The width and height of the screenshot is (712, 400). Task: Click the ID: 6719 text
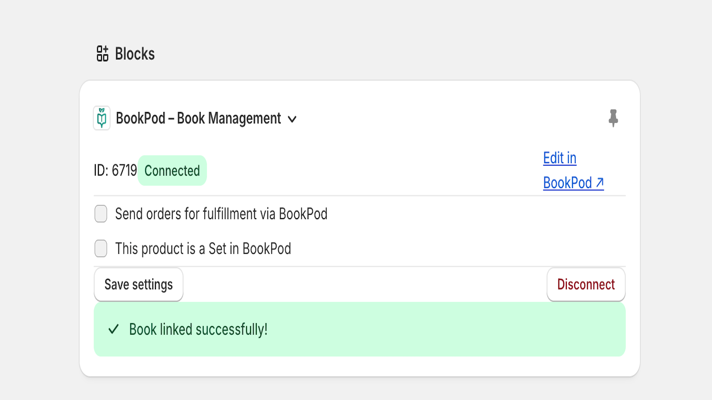pyautogui.click(x=115, y=170)
